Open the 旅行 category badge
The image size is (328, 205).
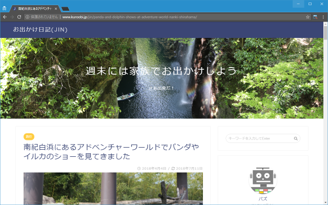pos(29,137)
